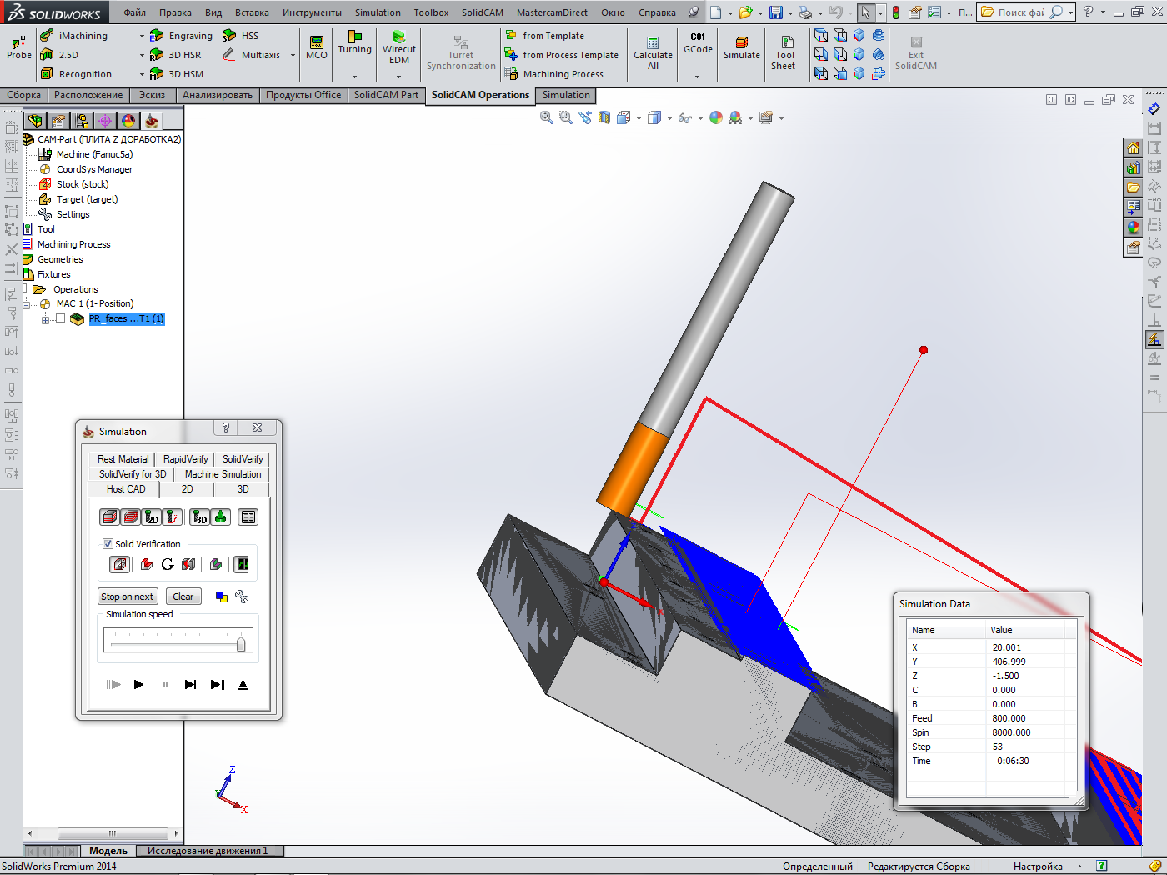Switch to the Анализировать ribbon tab
This screenshot has height=875, width=1167.
pos(217,95)
